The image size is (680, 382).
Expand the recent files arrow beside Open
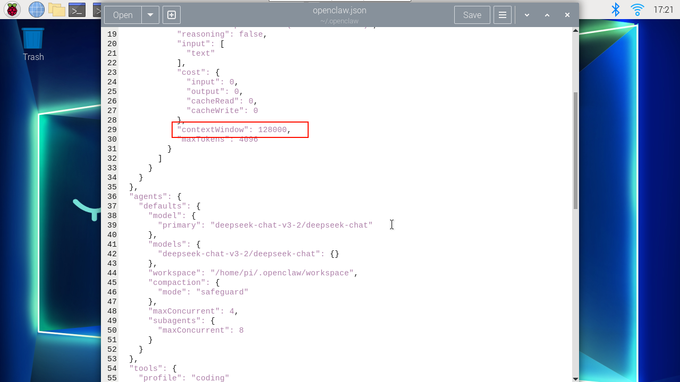click(x=150, y=15)
